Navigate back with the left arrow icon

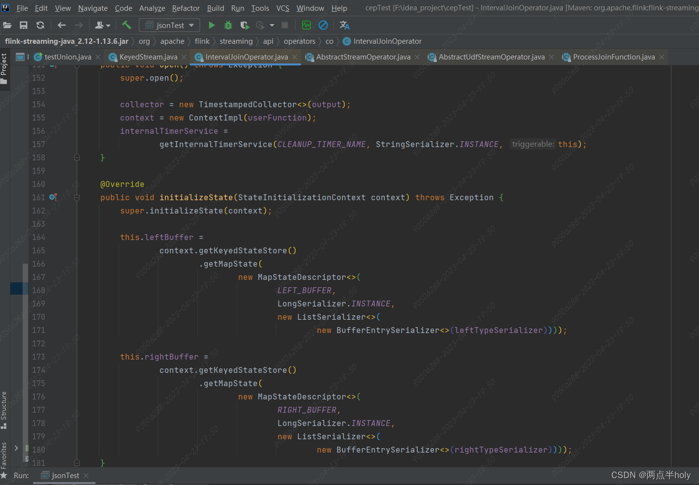61,25
